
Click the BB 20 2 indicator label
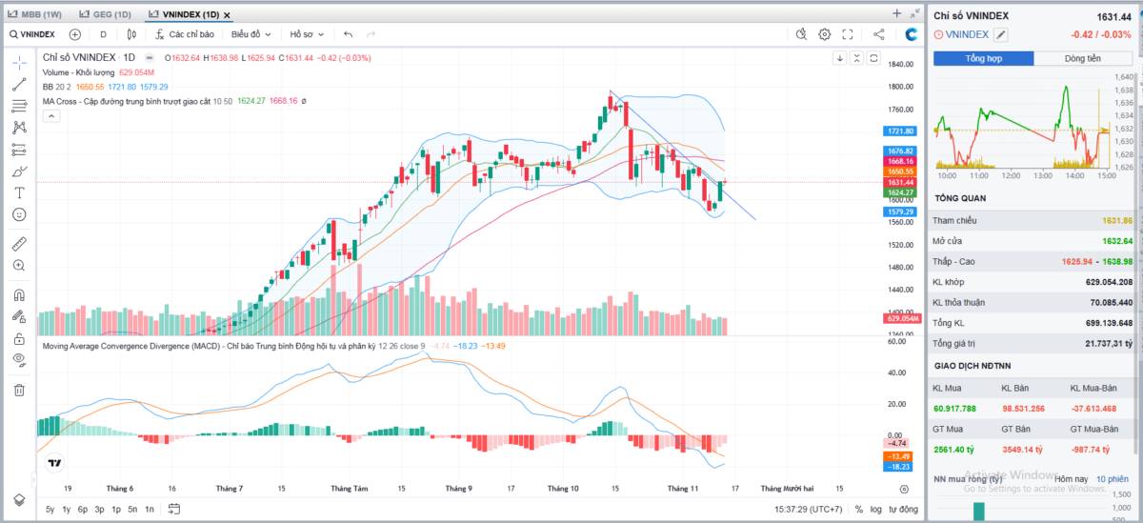(x=57, y=87)
